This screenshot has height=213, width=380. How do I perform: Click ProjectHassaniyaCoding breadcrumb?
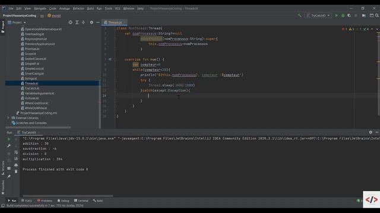click(20, 15)
